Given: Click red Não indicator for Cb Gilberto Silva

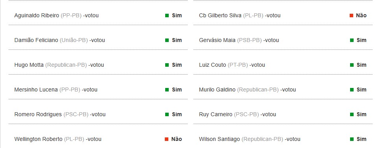Looking at the screenshot, I should [x=352, y=15].
